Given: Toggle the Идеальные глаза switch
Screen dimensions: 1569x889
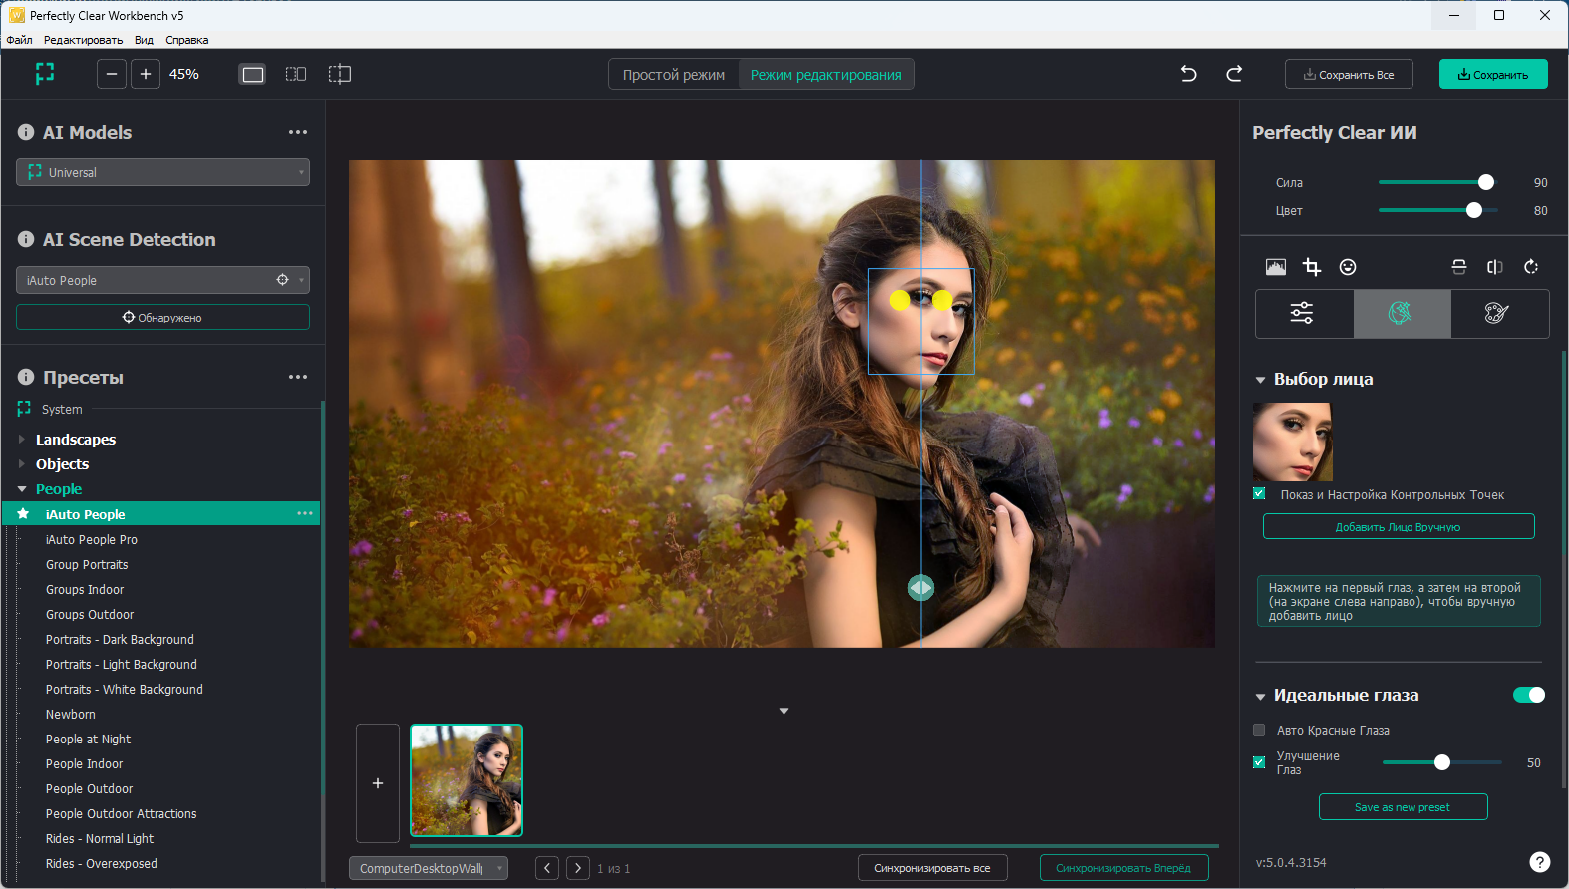Looking at the screenshot, I should pyautogui.click(x=1528, y=695).
